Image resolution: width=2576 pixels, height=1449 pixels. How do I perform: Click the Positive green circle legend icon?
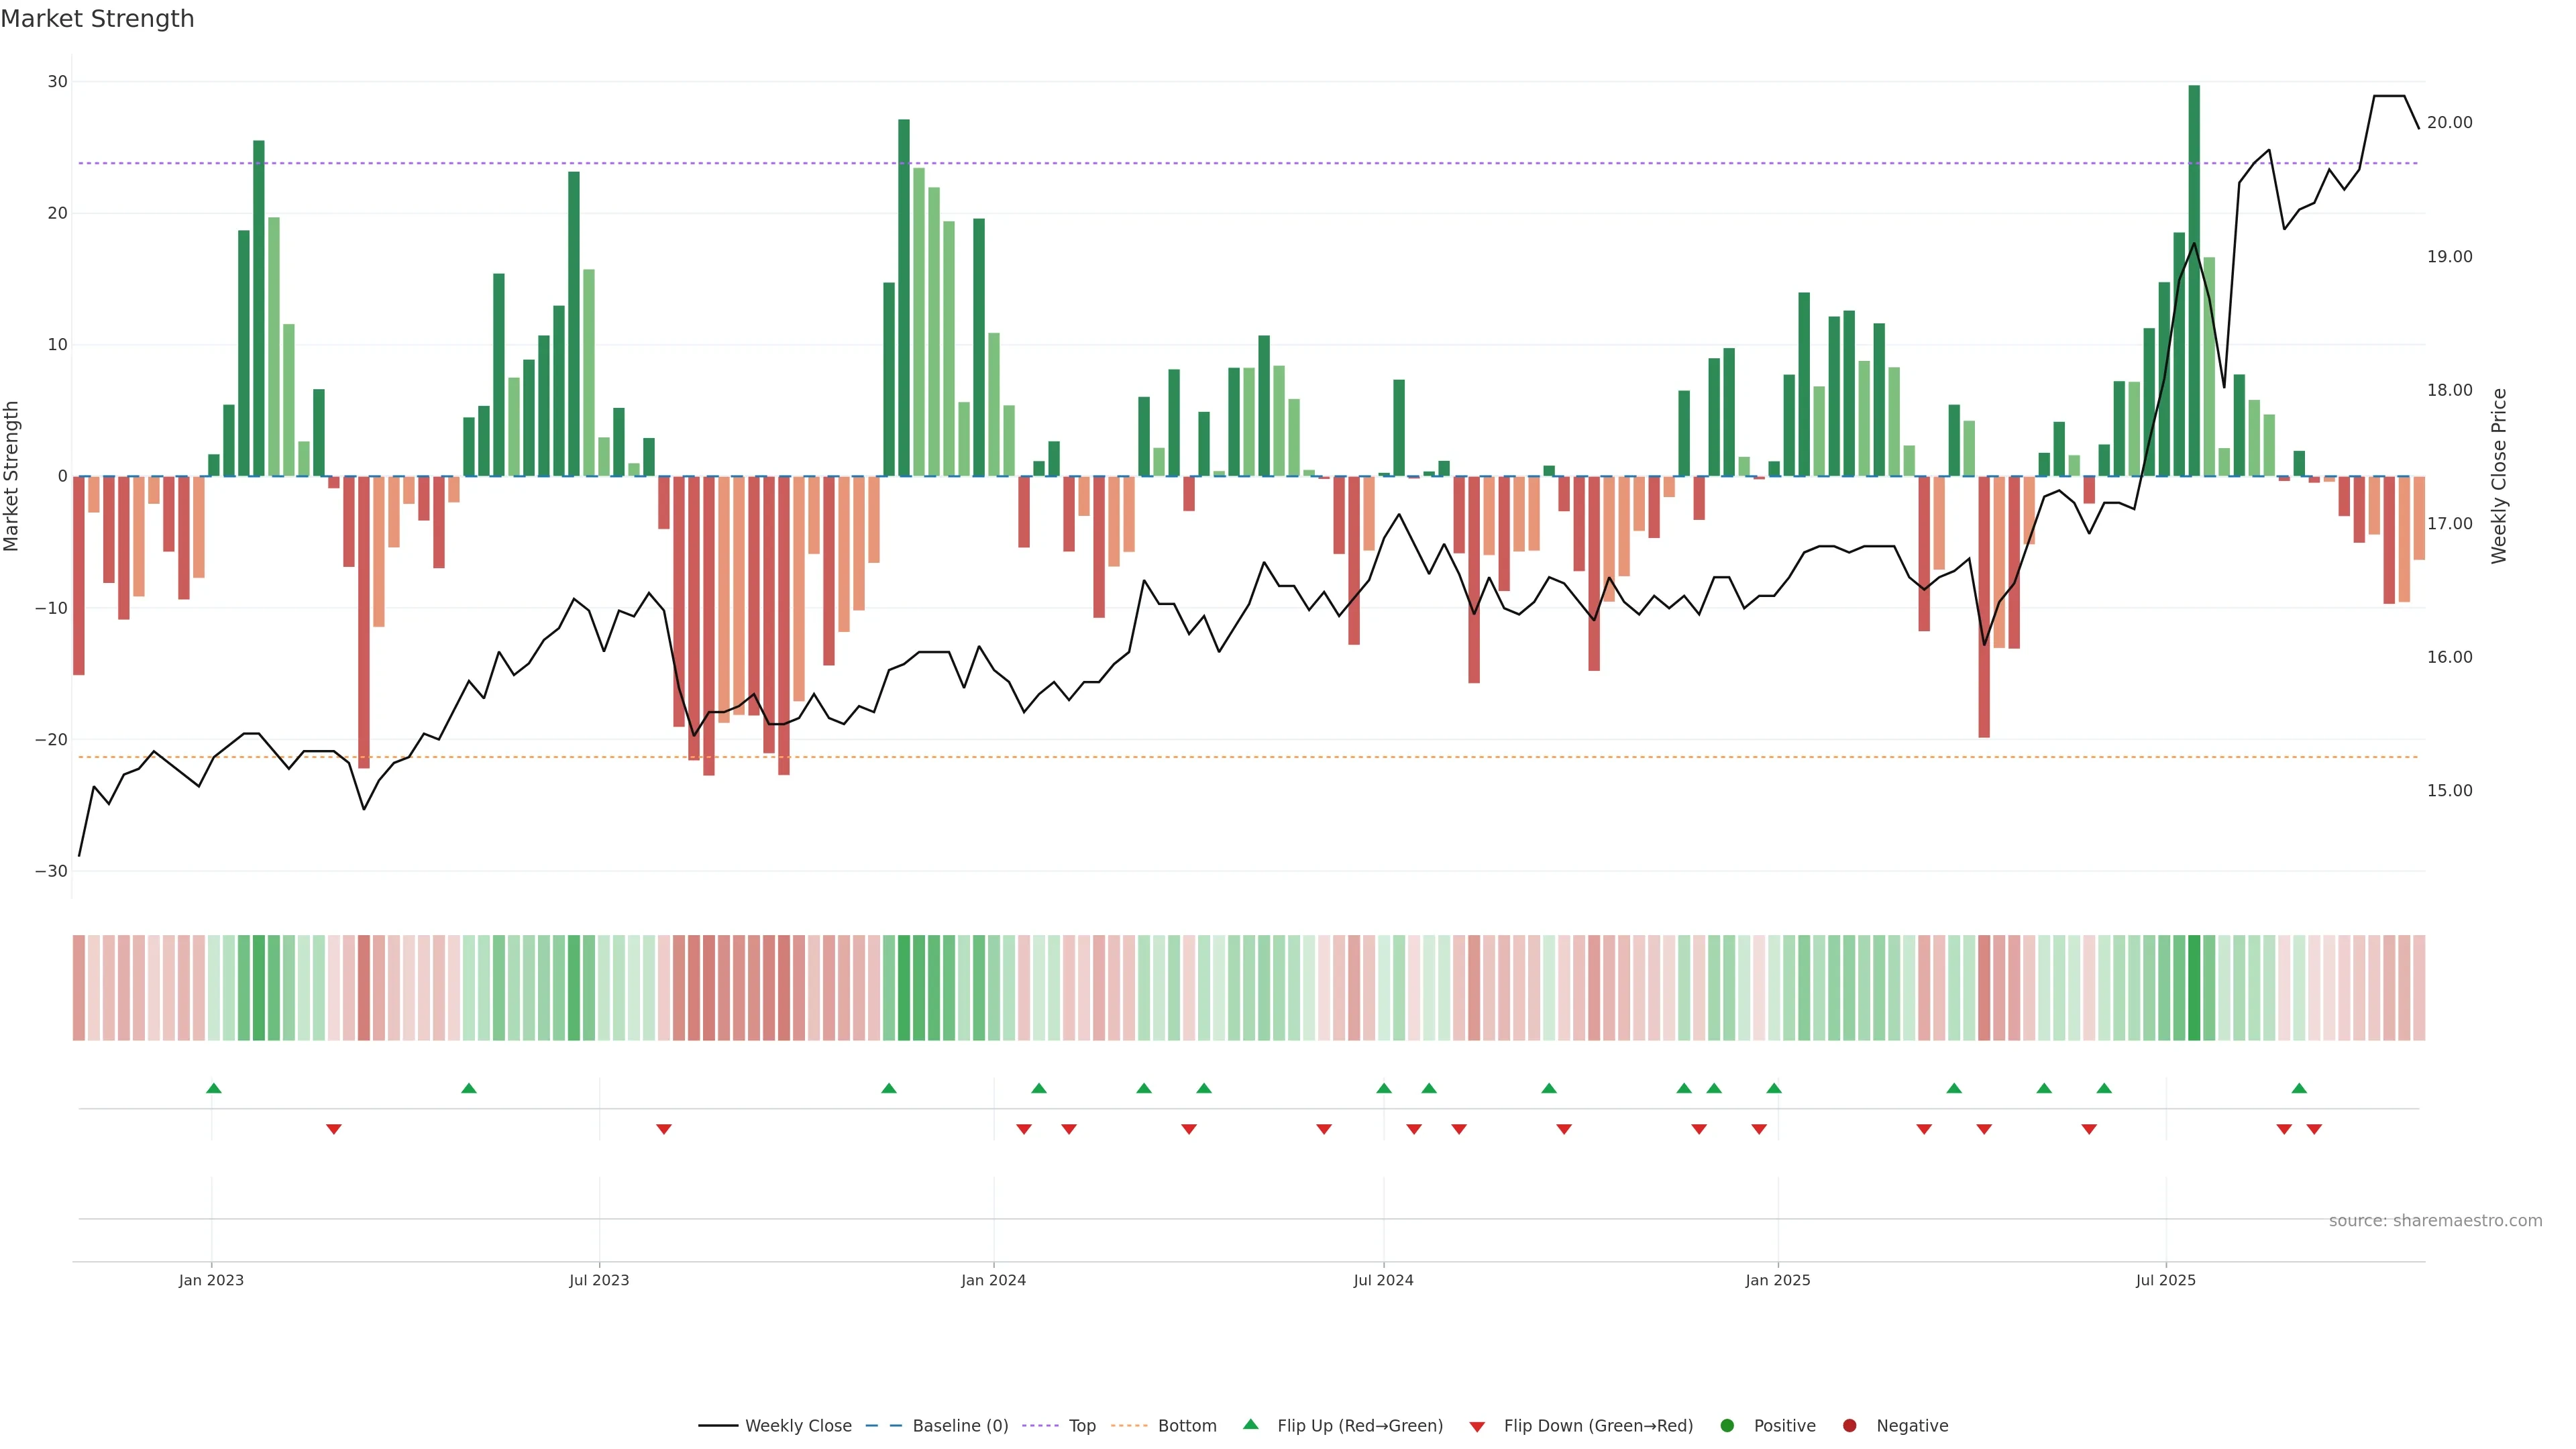click(1727, 1426)
